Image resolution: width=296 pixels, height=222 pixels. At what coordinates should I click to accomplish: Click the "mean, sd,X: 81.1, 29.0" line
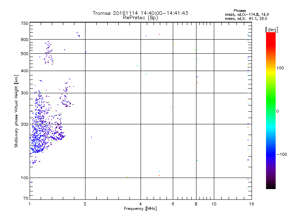coord(246,18)
